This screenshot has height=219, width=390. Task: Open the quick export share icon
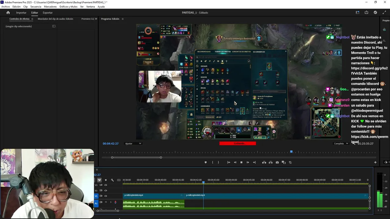[x=366, y=12]
